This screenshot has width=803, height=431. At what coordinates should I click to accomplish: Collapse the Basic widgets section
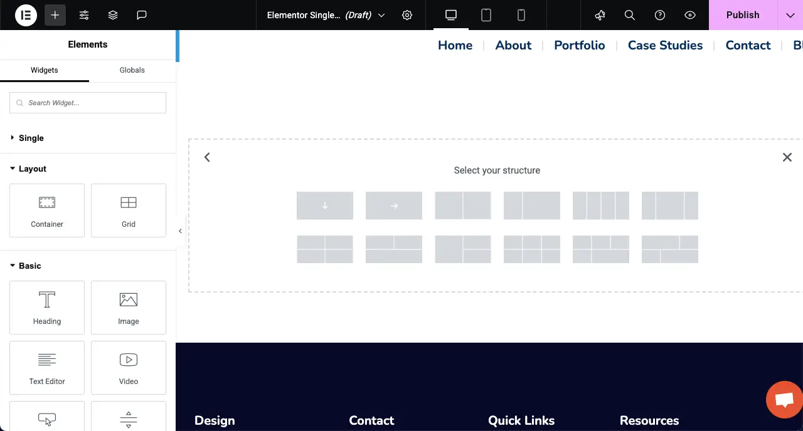point(26,266)
